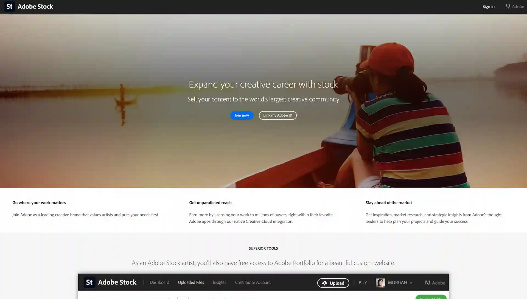Click the 'Expand your creative career with stock' headline

[x=263, y=84]
